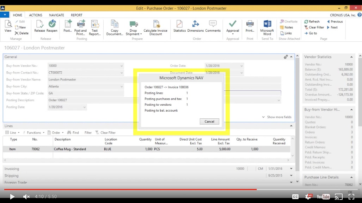Collapse Buy-from Vendor History FactBox
The height and width of the screenshot is (203, 362).
point(351,110)
